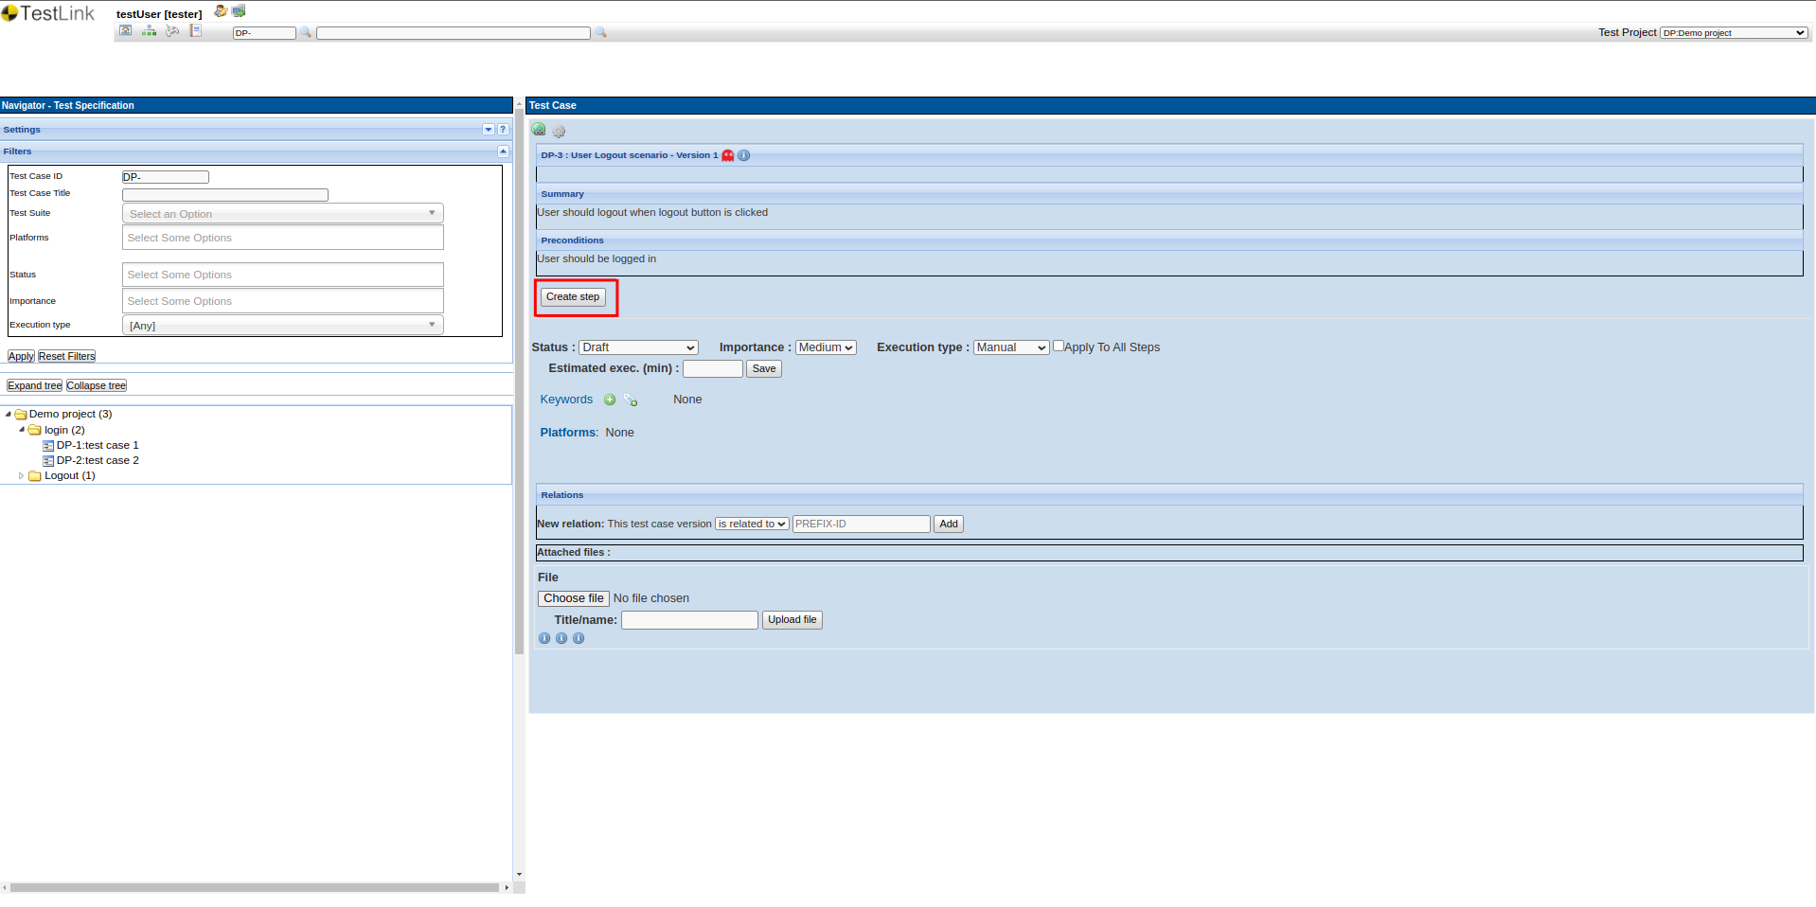
Task: Open the Status dropdown showing Draft
Action: (x=638, y=347)
